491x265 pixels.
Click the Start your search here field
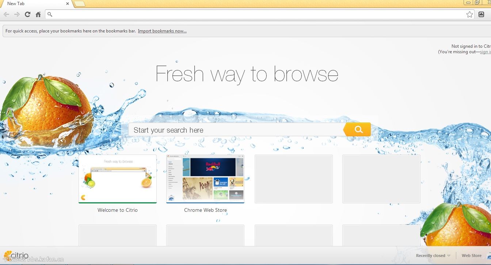click(x=236, y=130)
